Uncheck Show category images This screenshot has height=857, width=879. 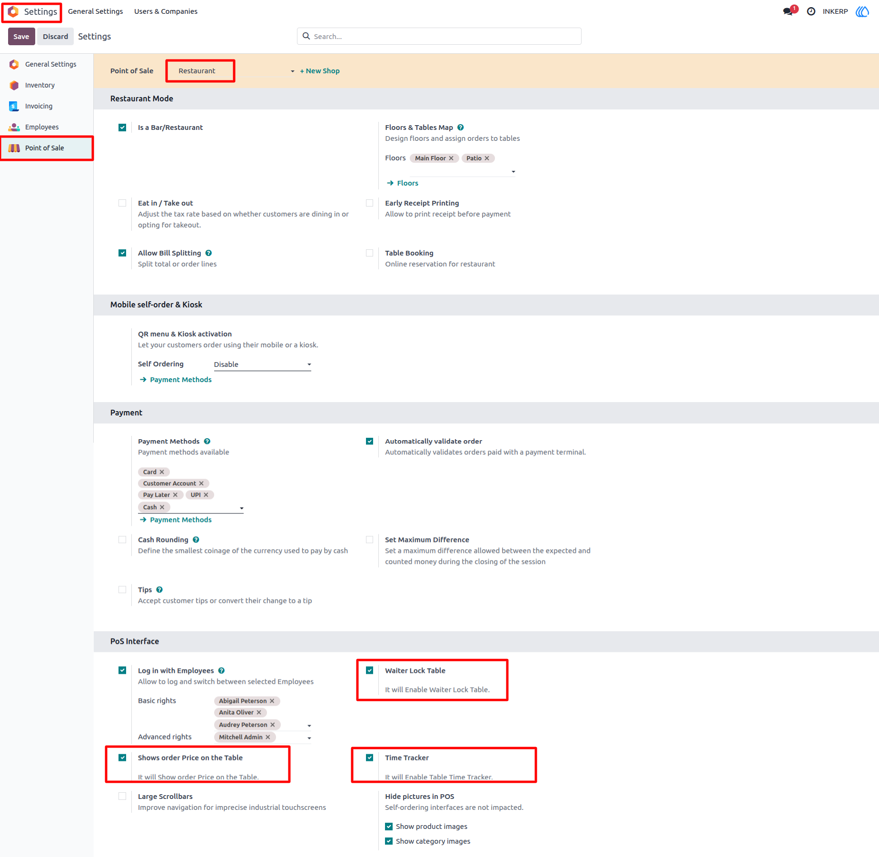(x=389, y=841)
